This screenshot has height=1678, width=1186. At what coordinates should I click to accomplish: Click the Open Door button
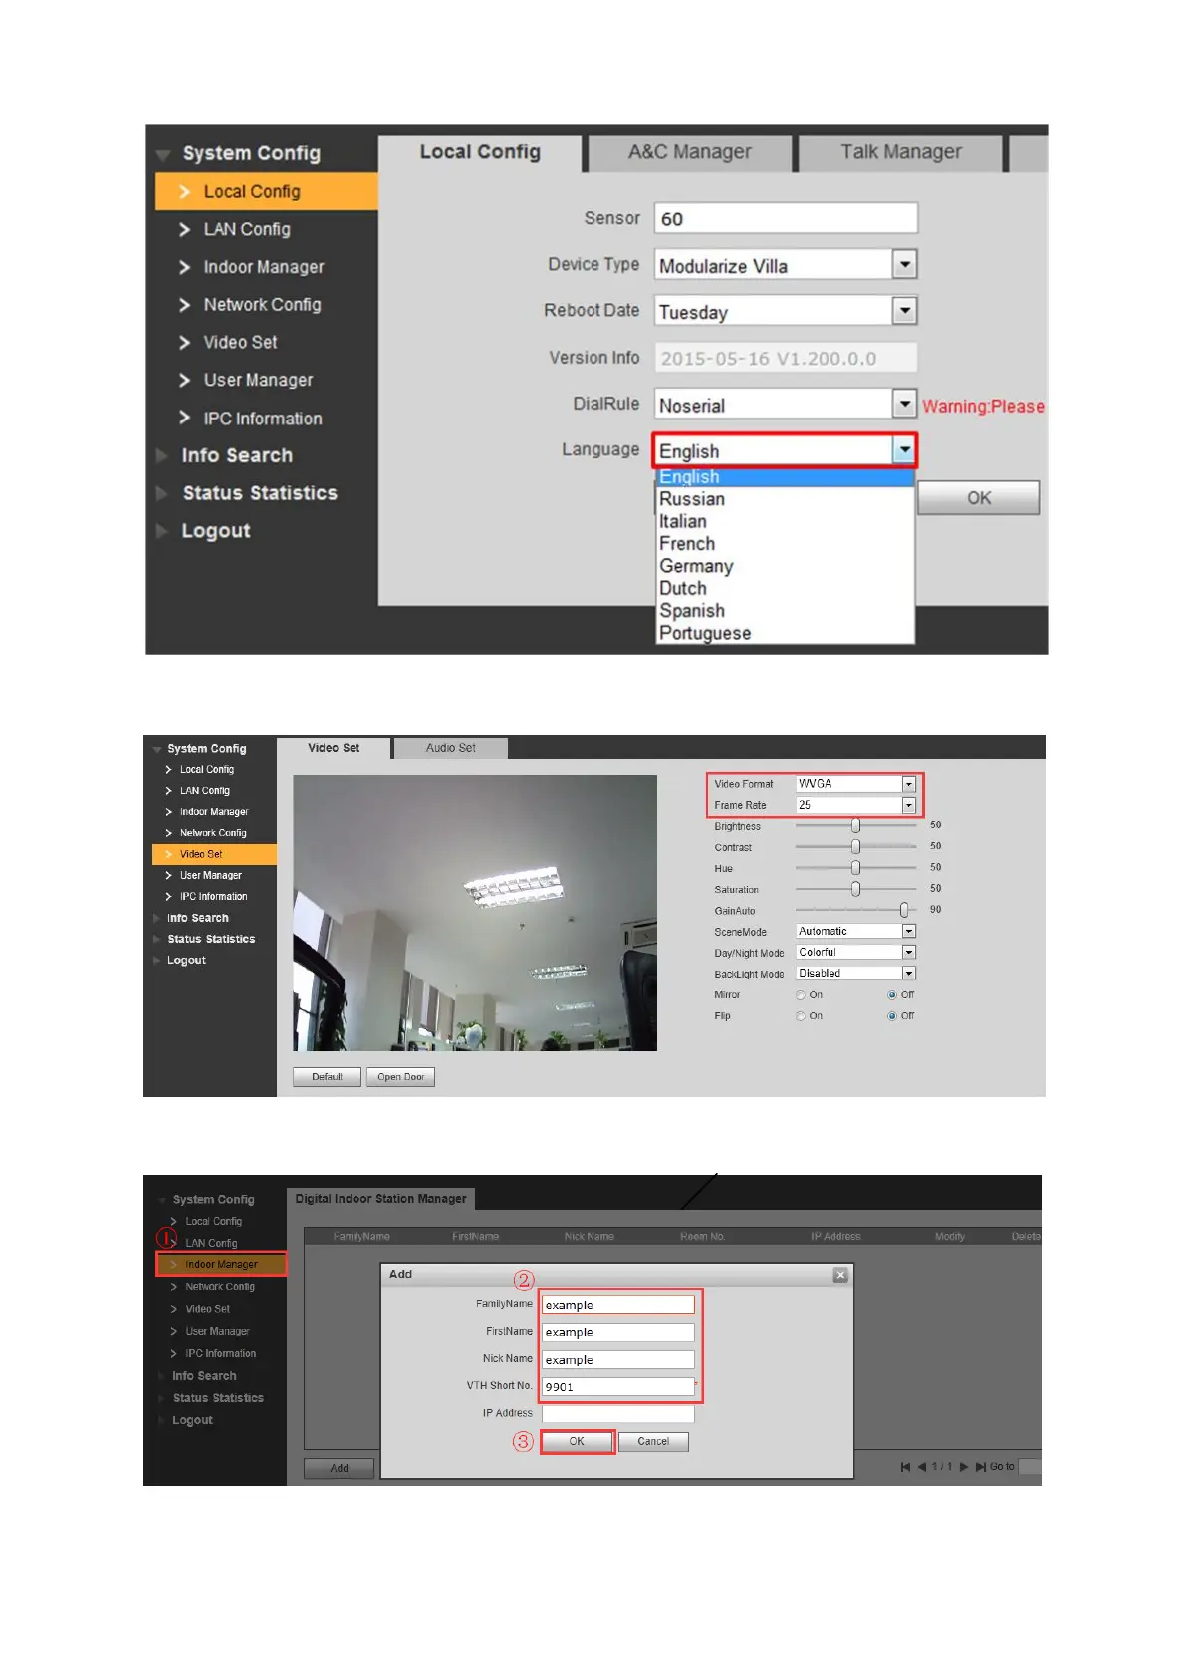tap(400, 1077)
